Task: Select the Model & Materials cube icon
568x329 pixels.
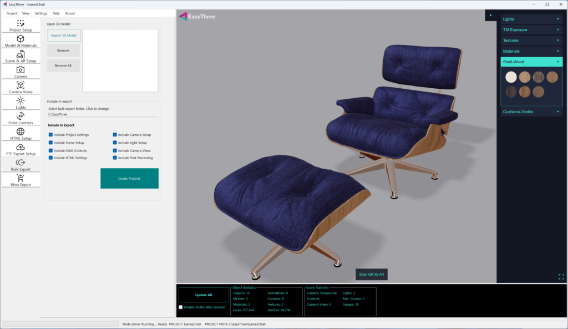Action: [x=21, y=39]
